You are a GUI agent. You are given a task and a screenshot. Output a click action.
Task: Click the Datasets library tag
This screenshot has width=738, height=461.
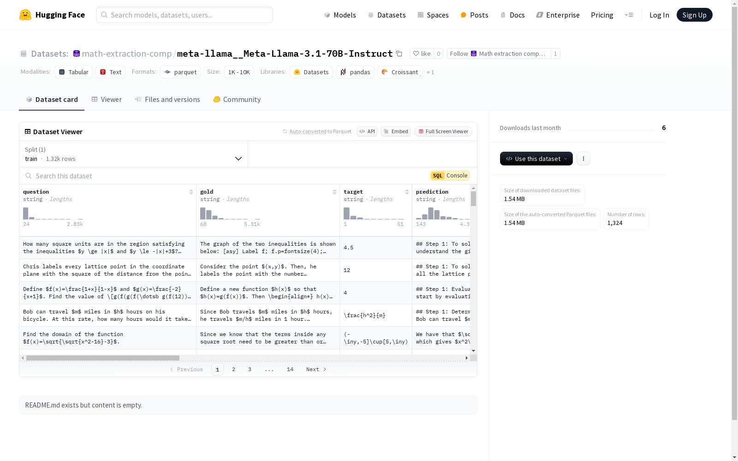click(311, 72)
